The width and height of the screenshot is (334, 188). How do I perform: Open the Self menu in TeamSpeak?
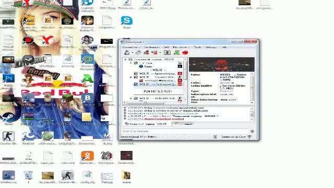(x=166, y=47)
